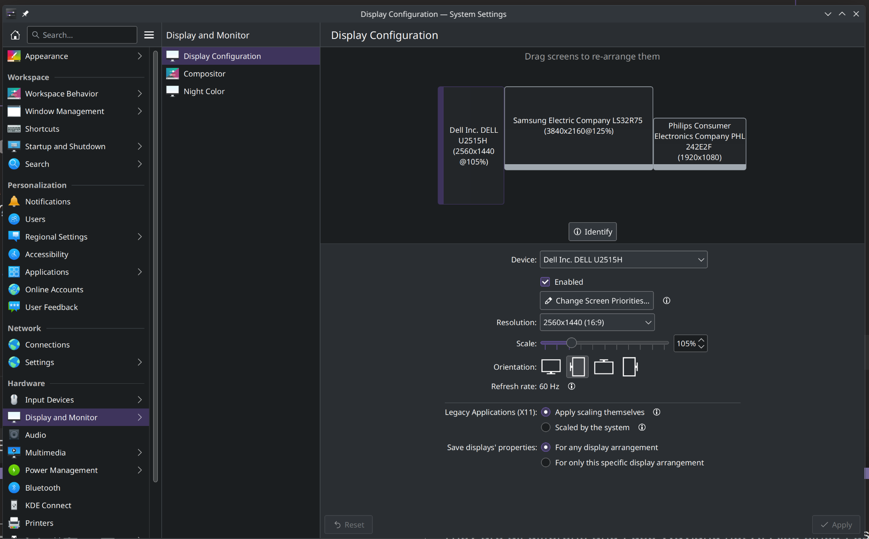The image size is (869, 539).
Task: Expand Power Management chevron
Action: [139, 470]
